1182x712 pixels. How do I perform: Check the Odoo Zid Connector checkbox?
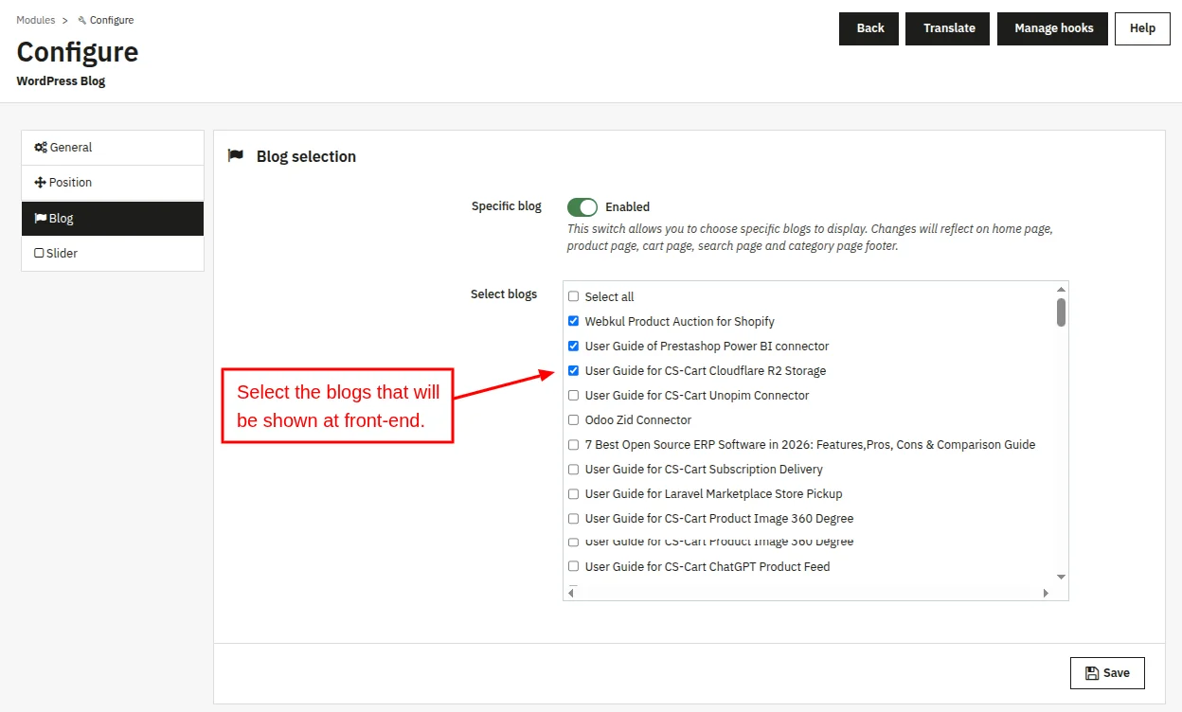(x=573, y=419)
